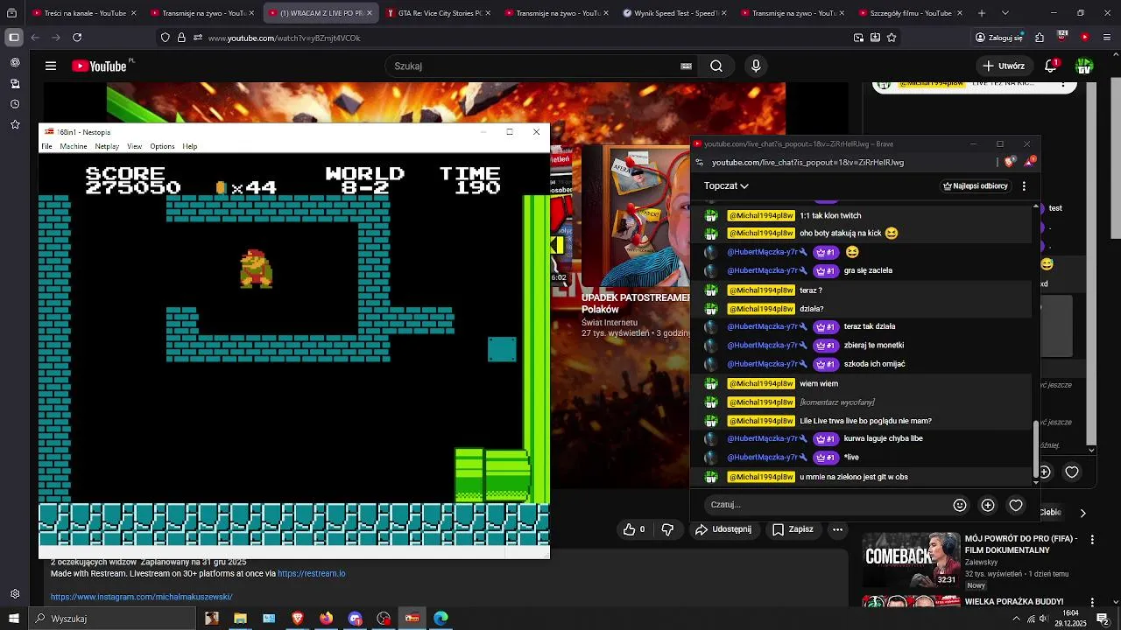The width and height of the screenshot is (1121, 630).
Task: Expand the Topczat chat mode dropdown
Action: [726, 186]
